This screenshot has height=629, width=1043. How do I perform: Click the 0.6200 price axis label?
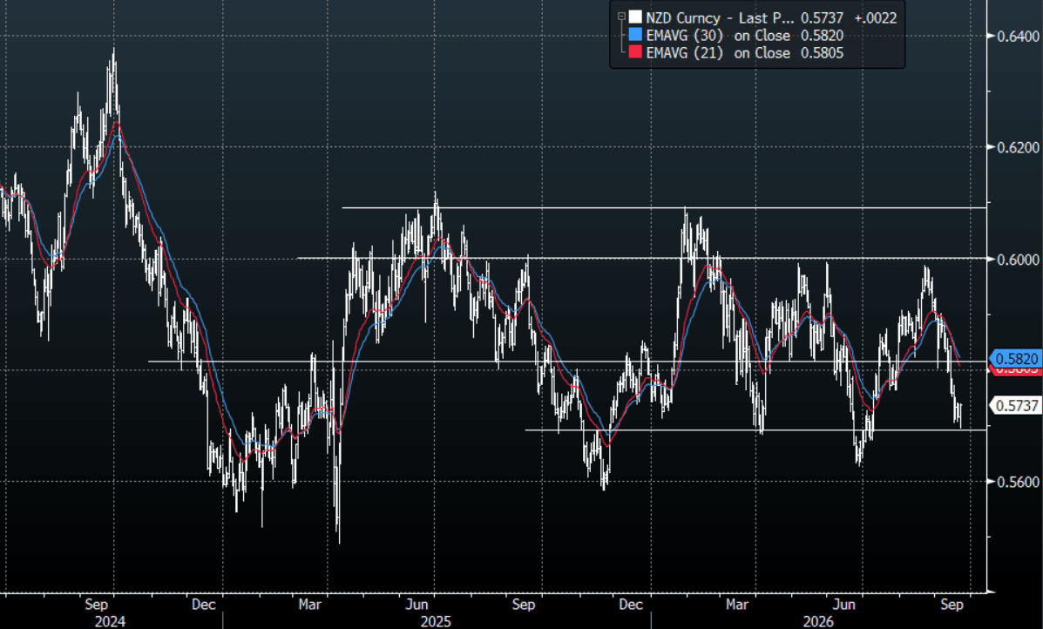(1019, 147)
